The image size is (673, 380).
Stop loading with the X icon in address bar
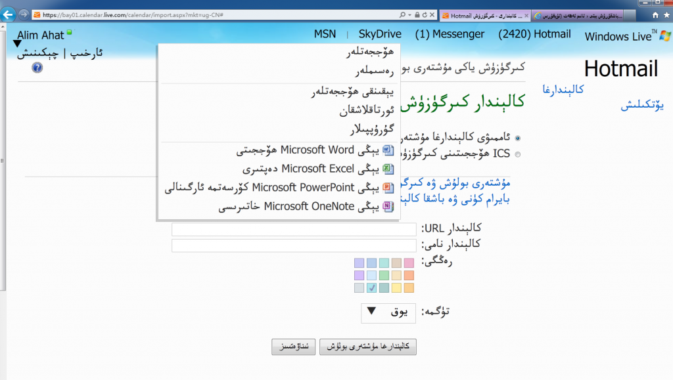tap(432, 14)
